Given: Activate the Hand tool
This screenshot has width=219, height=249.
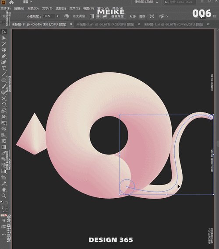Looking at the screenshot, I should click(x=4, y=189).
